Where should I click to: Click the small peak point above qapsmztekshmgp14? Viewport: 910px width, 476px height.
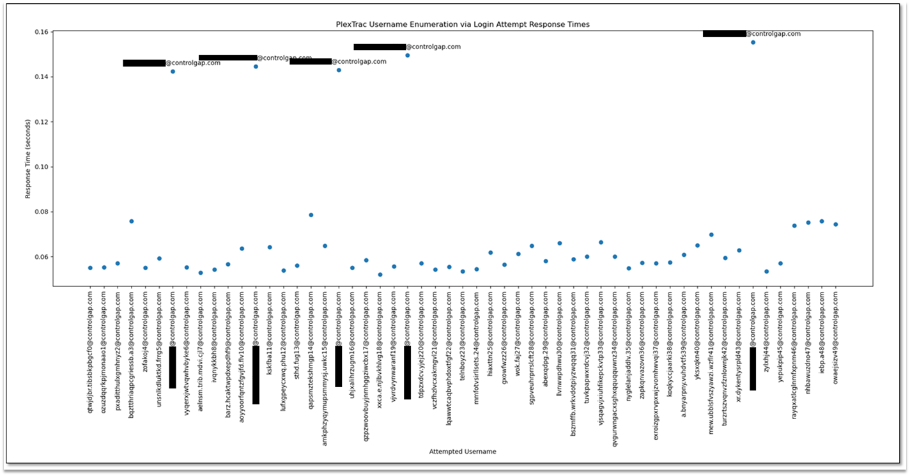(x=310, y=216)
